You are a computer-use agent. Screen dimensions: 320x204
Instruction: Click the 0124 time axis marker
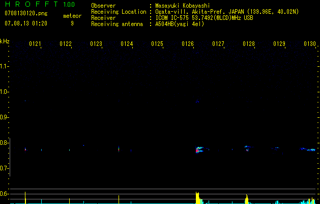coord(127,44)
